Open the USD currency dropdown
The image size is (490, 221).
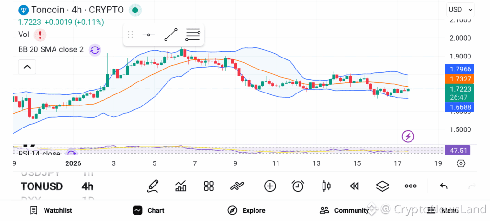(461, 10)
